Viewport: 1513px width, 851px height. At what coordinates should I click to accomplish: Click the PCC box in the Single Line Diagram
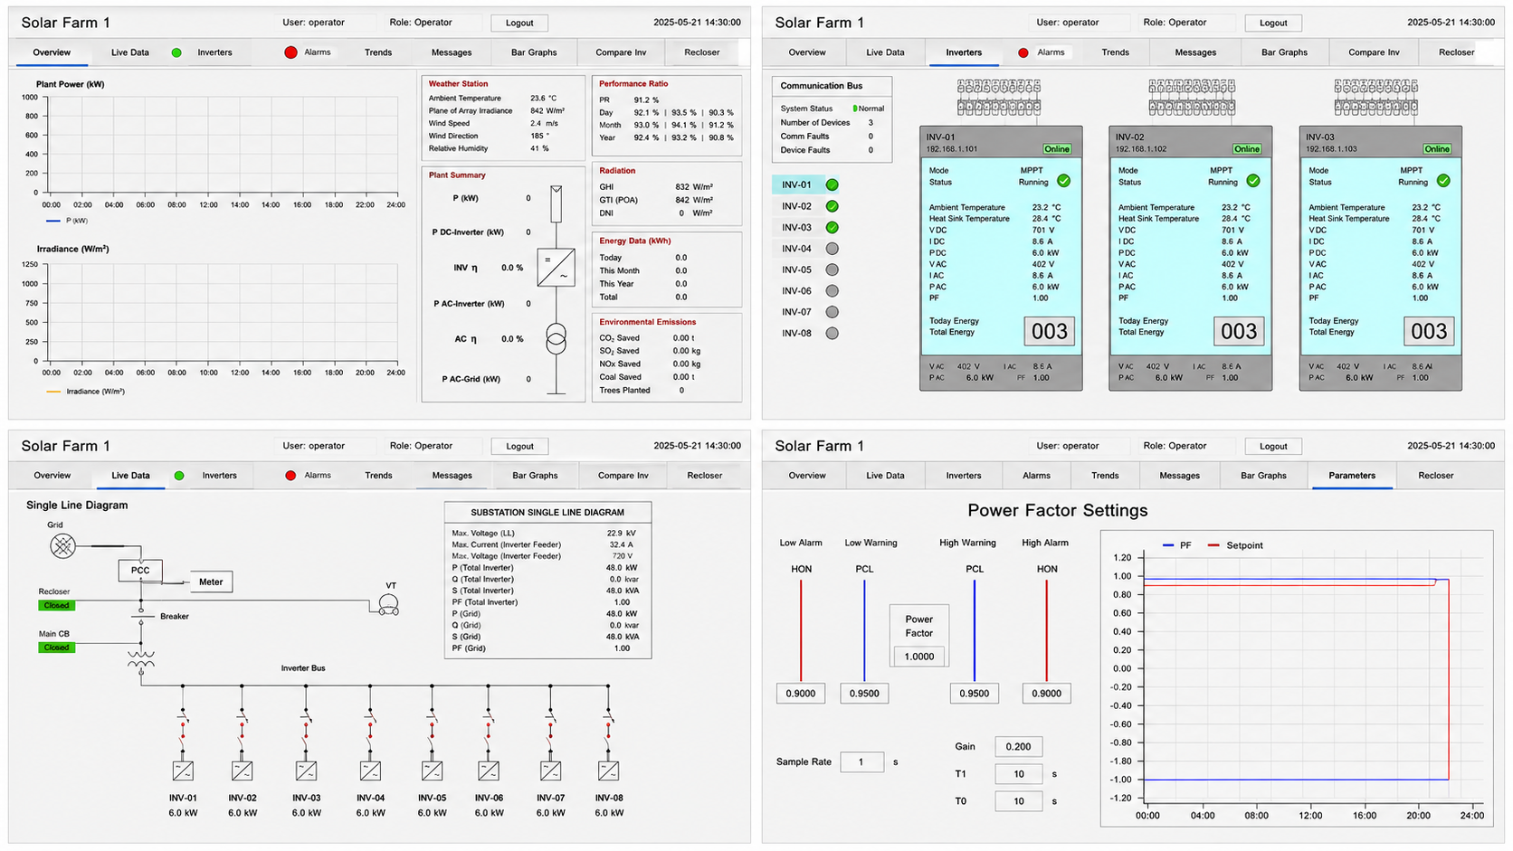140,571
